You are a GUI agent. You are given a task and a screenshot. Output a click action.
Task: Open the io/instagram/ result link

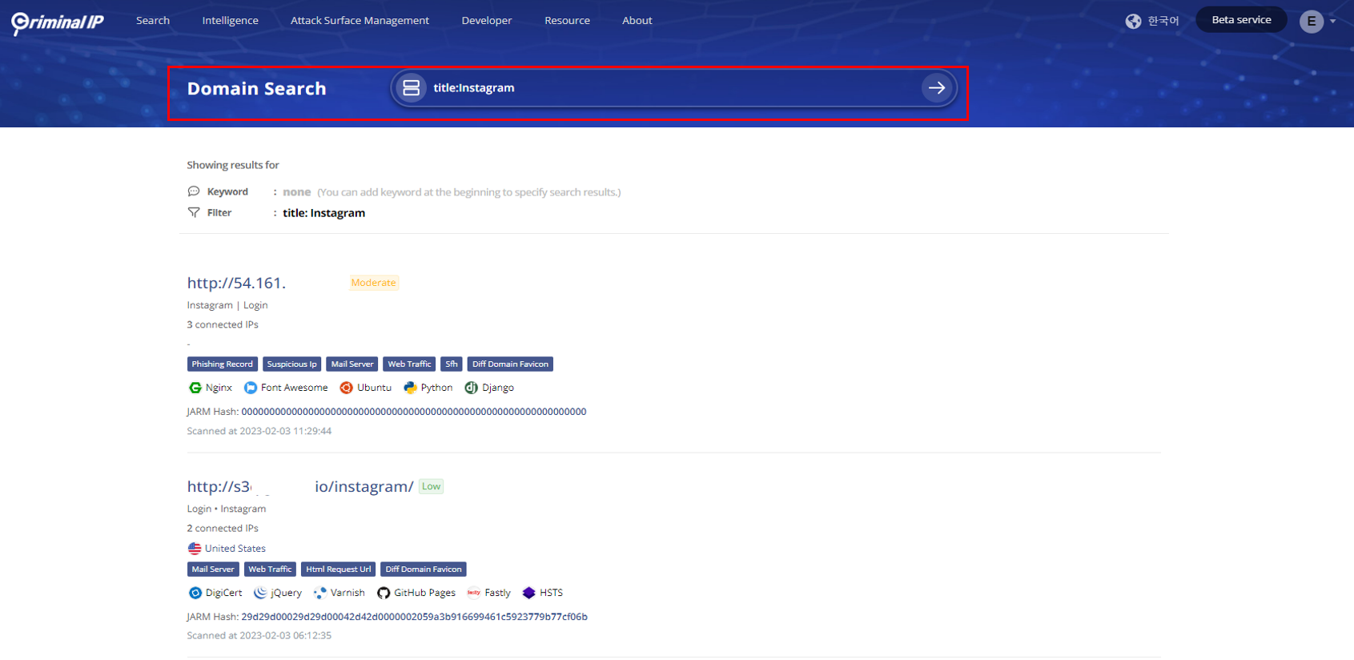364,486
